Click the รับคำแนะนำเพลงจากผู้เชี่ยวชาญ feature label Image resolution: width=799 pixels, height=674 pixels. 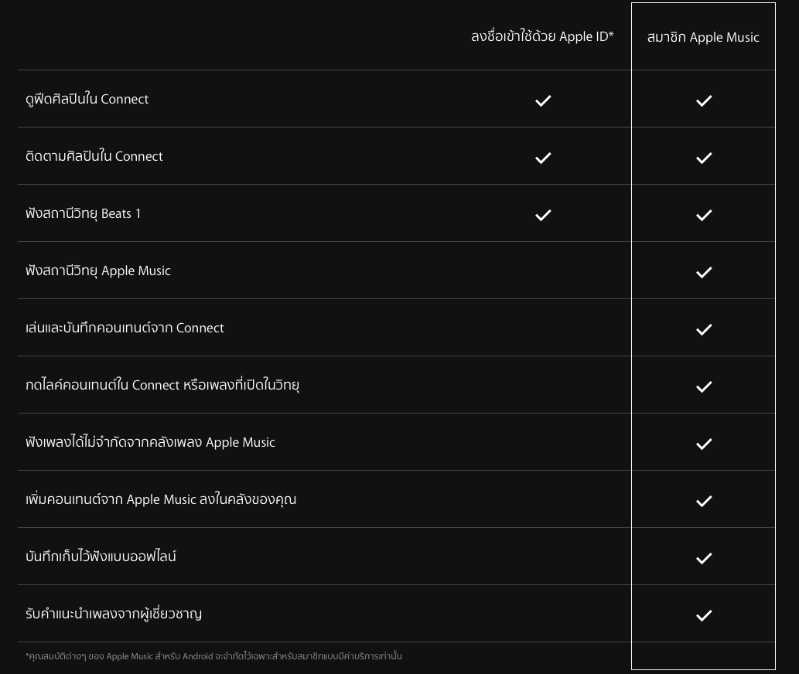coord(114,614)
